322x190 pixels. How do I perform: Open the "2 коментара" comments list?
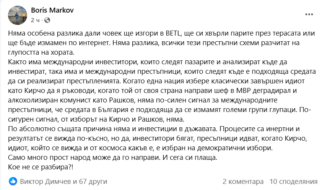243,181
